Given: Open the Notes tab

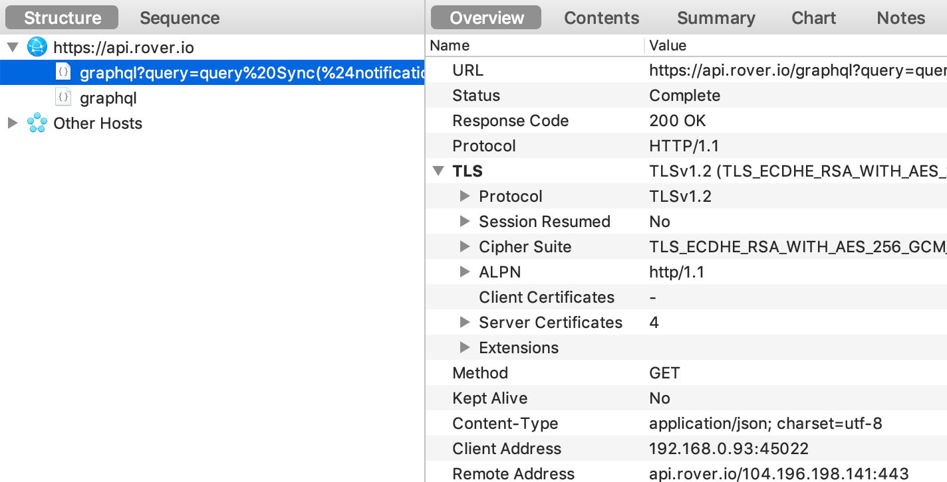Looking at the screenshot, I should (900, 18).
